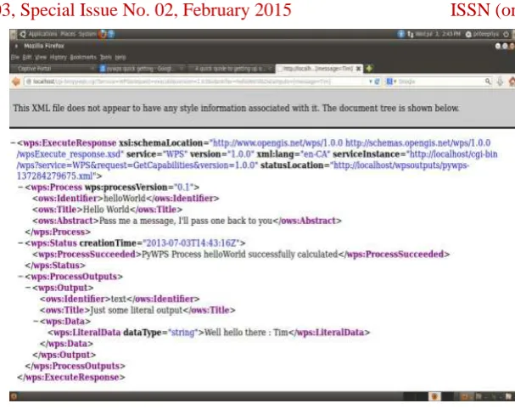Select the localhost message=Tim tab
Image resolution: width=515 pixels, height=409 pixels.
[317, 69]
